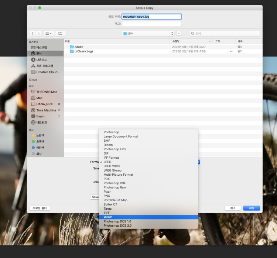Click the new folder toolbar icon
This screenshot has width=277, height=258.
tap(60, 34)
